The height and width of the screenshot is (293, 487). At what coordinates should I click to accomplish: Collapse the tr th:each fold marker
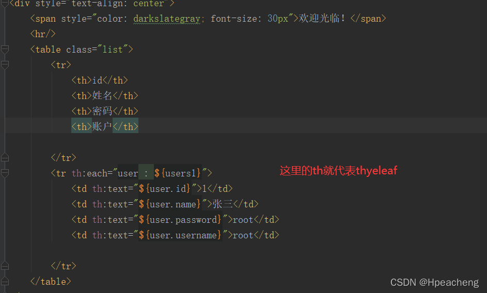tap(5, 173)
